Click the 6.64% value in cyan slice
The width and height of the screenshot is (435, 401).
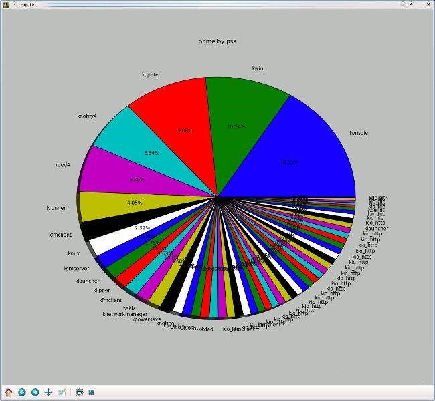coord(151,153)
